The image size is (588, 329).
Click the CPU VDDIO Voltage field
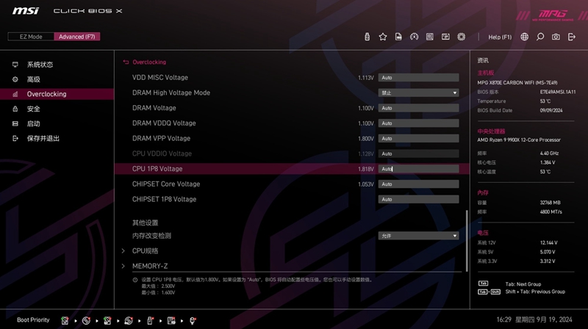418,153
